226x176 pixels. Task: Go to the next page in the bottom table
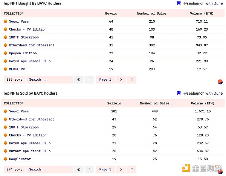click(121, 170)
